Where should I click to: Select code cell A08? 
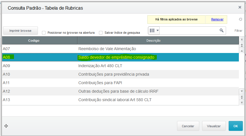(x=40, y=57)
